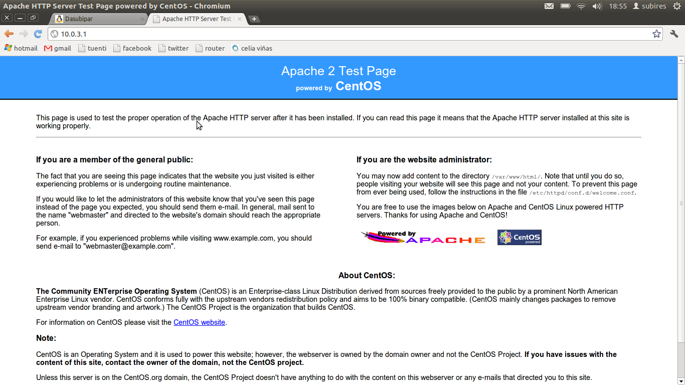Close the Dasubipar tab
The width and height of the screenshot is (685, 385).
coord(142,19)
